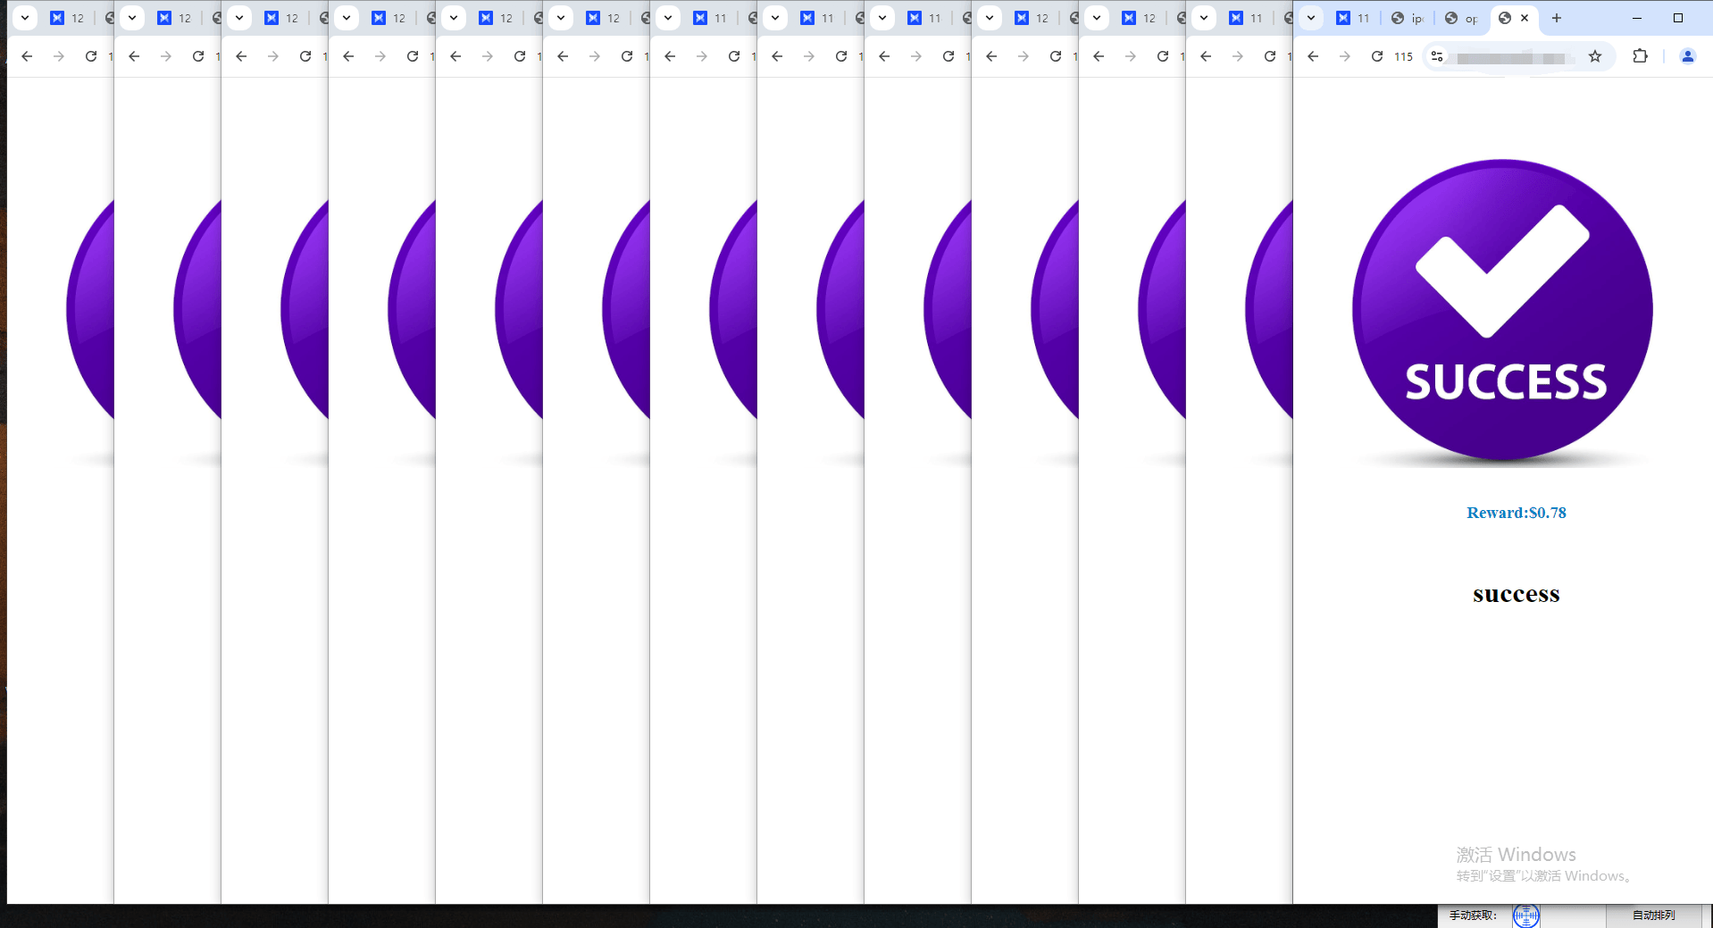Reload the second window from left
Viewport: 1713px width, 928px height.
click(198, 56)
